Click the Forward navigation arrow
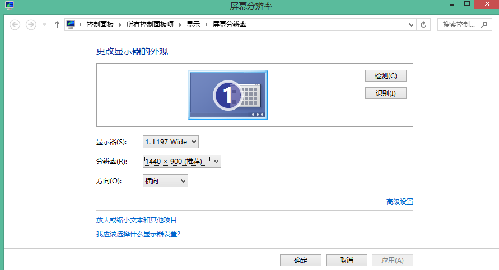The height and width of the screenshot is (270, 499). pos(31,25)
